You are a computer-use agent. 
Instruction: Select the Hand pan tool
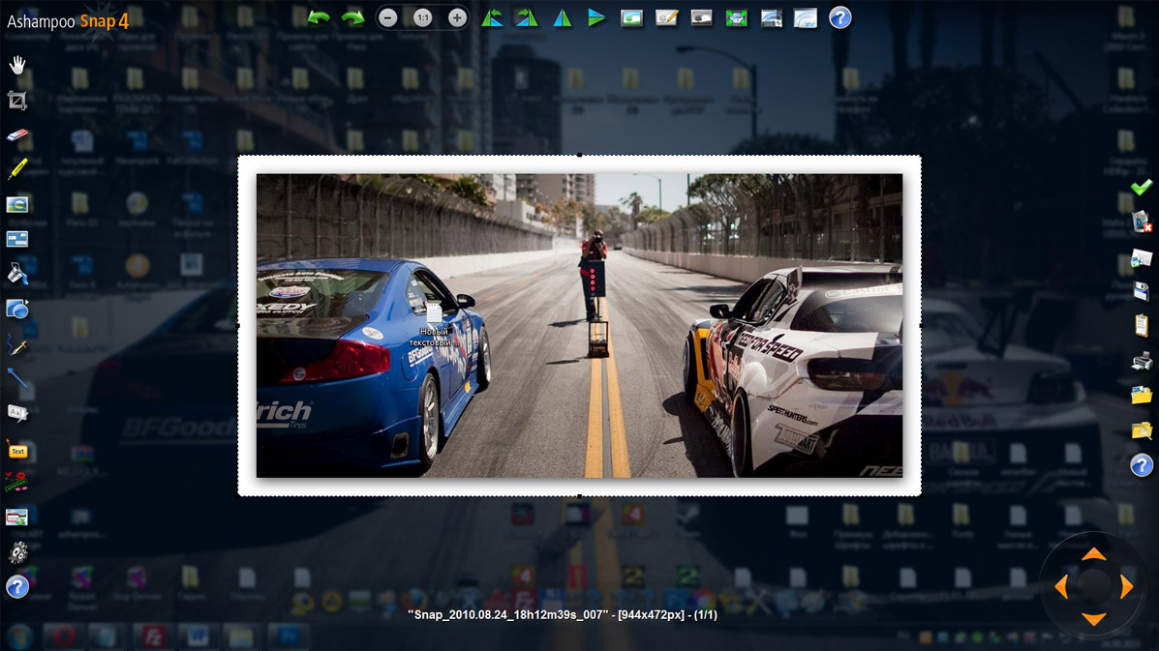click(17, 65)
